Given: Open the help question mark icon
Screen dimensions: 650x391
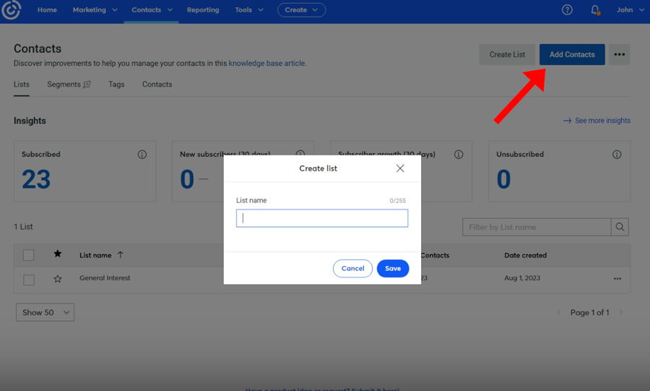Looking at the screenshot, I should 567,9.
